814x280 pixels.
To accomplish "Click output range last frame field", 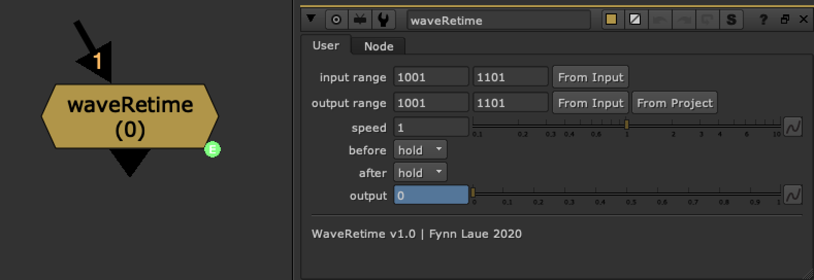I will point(511,103).
